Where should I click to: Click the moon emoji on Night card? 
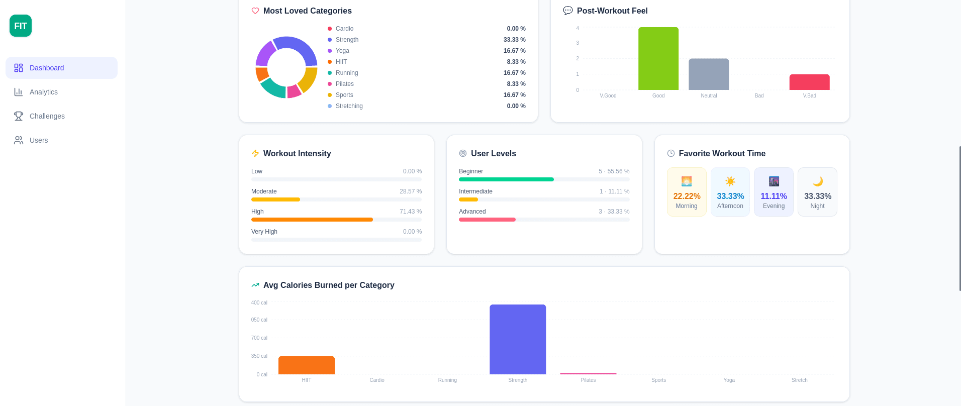click(818, 181)
